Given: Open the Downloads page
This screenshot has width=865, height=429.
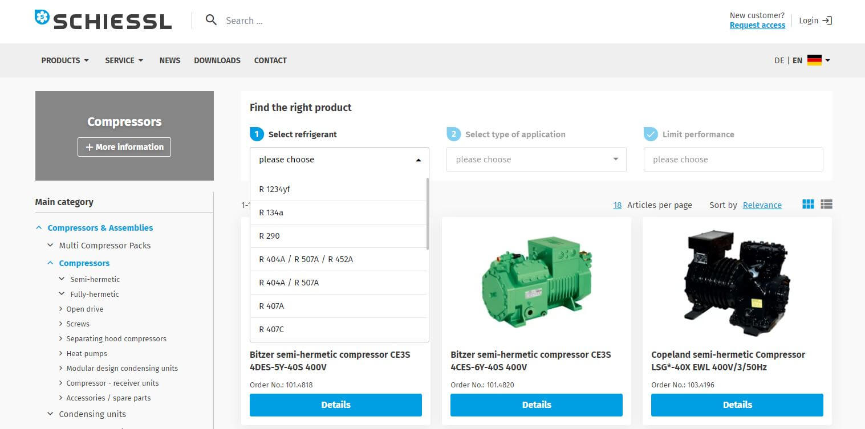Looking at the screenshot, I should [217, 60].
